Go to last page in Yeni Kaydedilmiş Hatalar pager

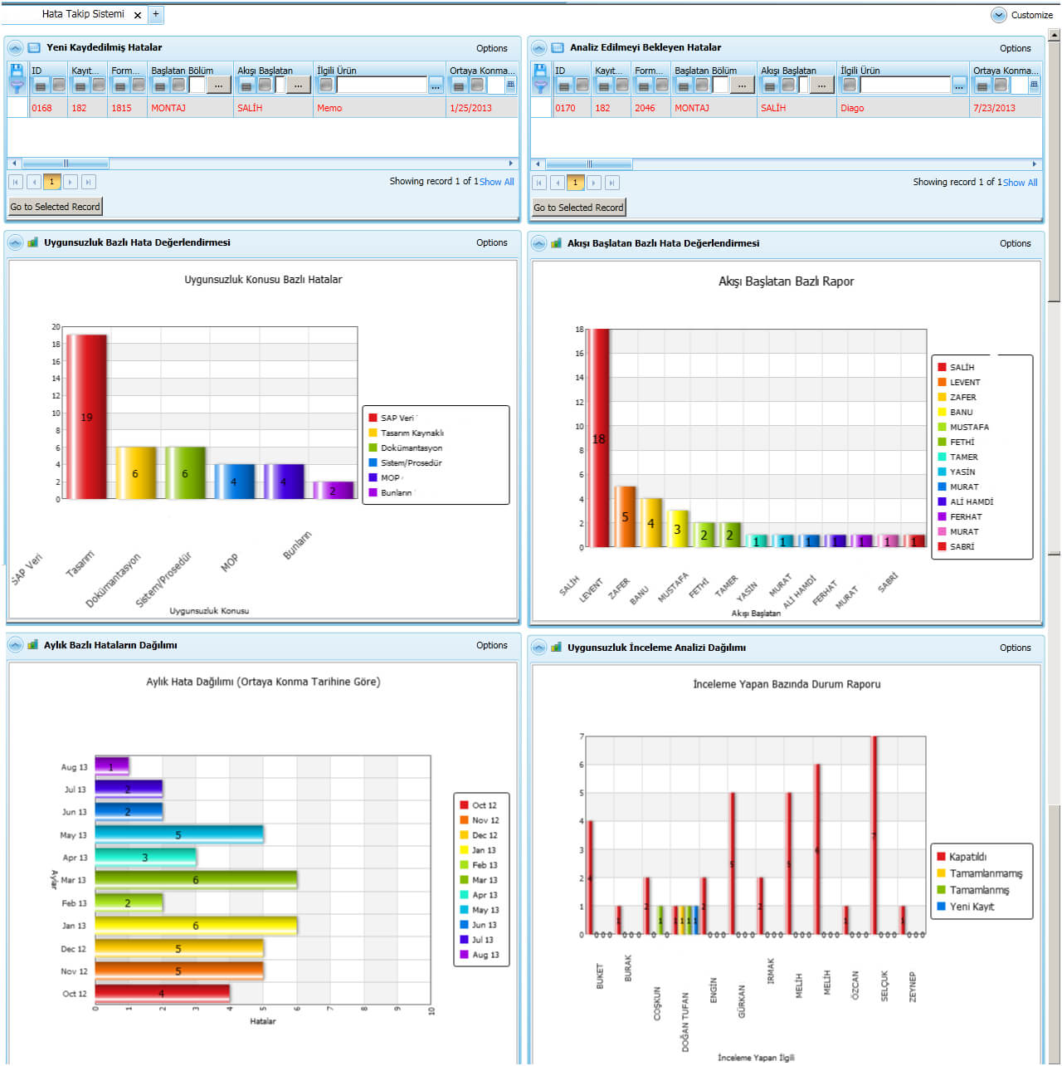click(x=89, y=182)
